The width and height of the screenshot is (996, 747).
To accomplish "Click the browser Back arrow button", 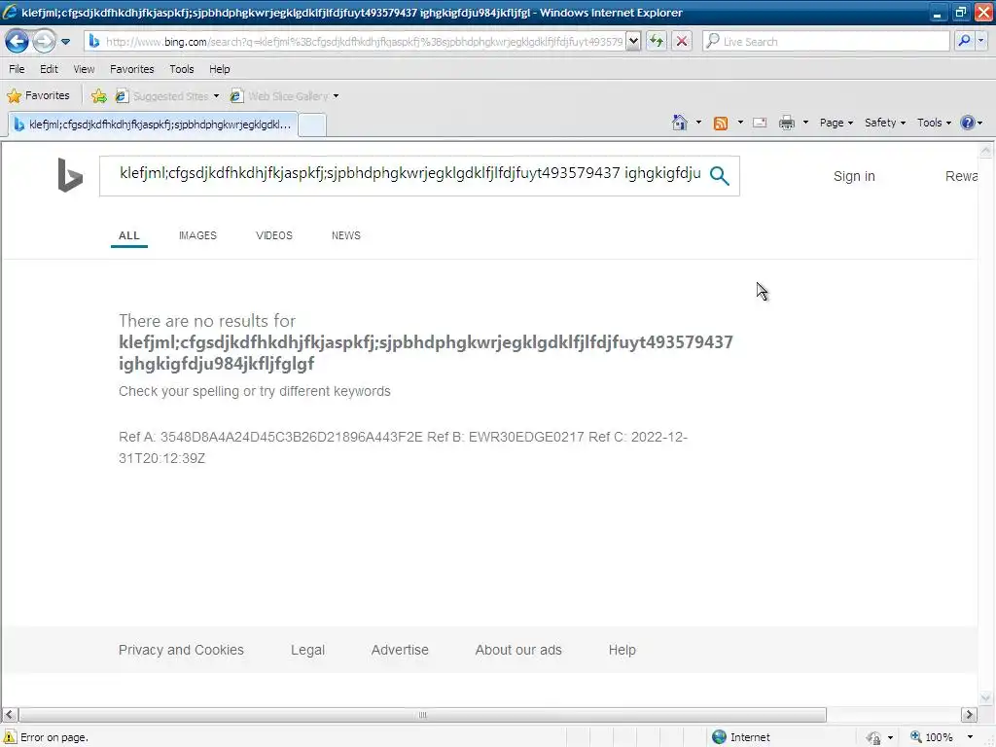I will coord(17,42).
